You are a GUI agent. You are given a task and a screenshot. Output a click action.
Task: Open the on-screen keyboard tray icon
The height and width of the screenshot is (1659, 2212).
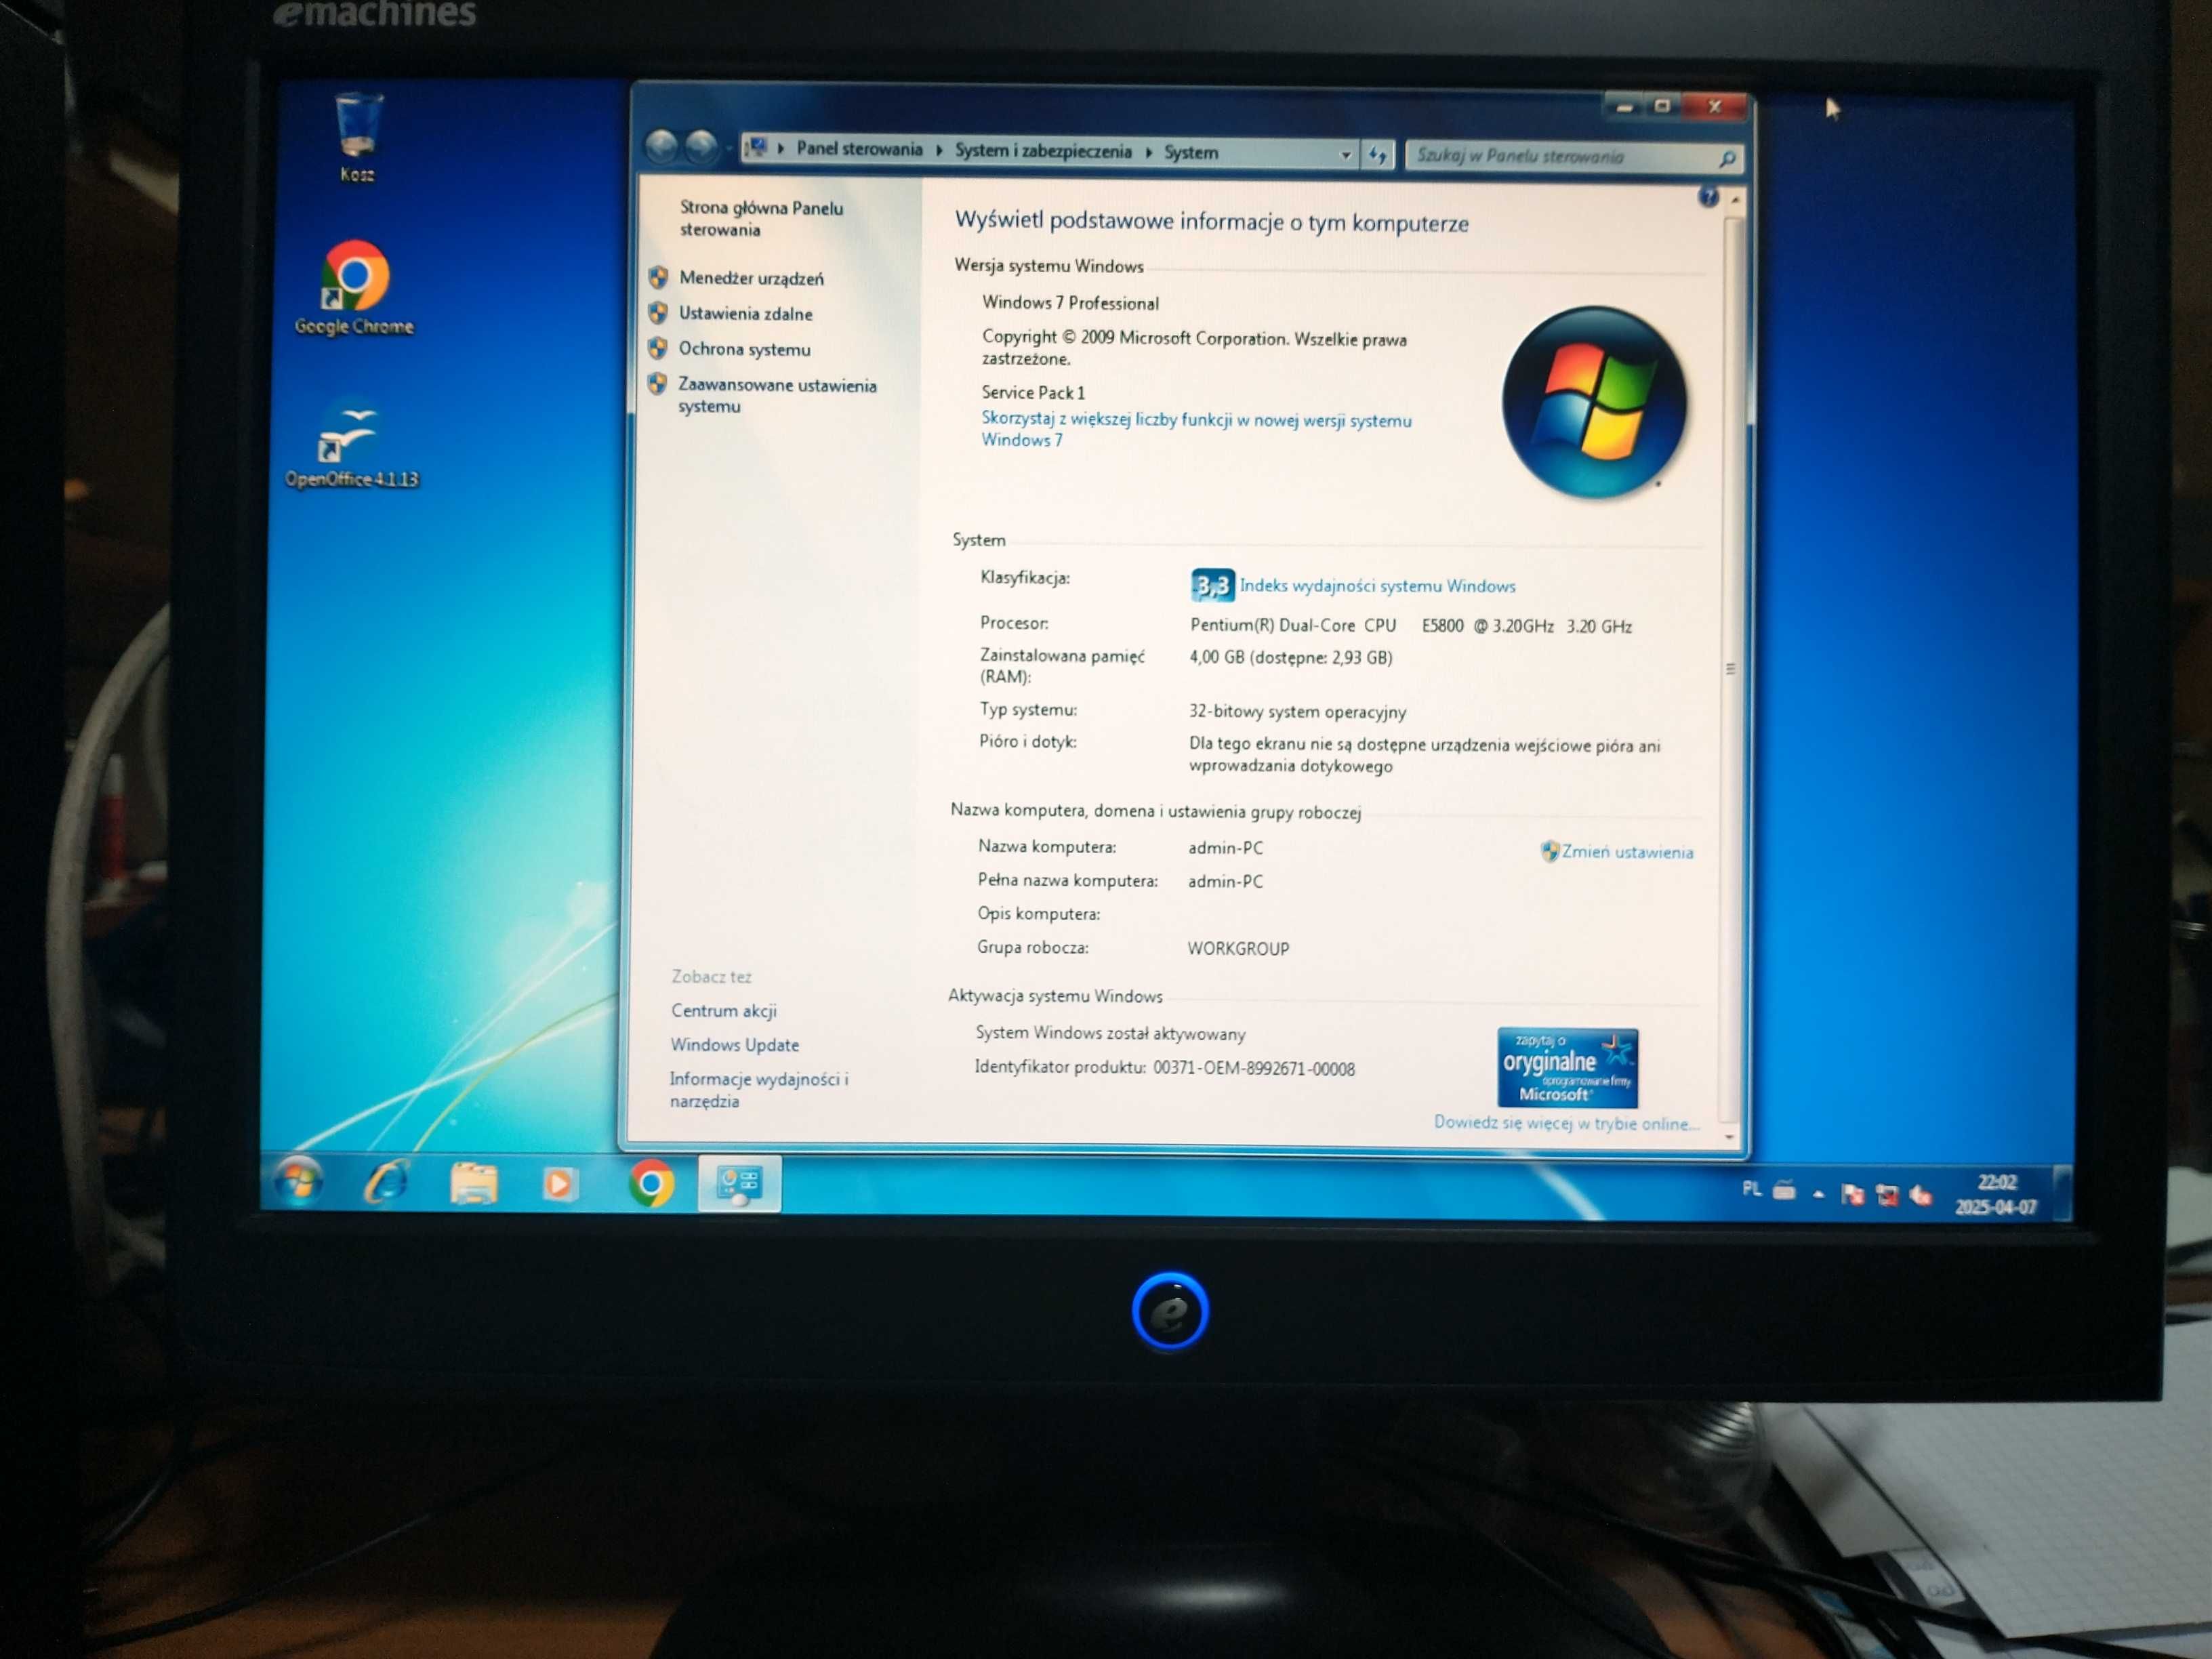[1784, 1190]
